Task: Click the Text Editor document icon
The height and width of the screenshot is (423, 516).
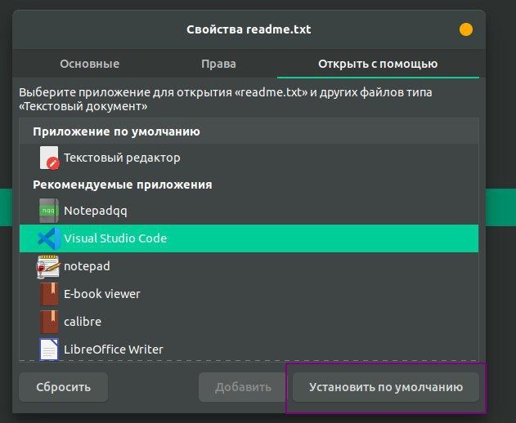Action: point(49,158)
